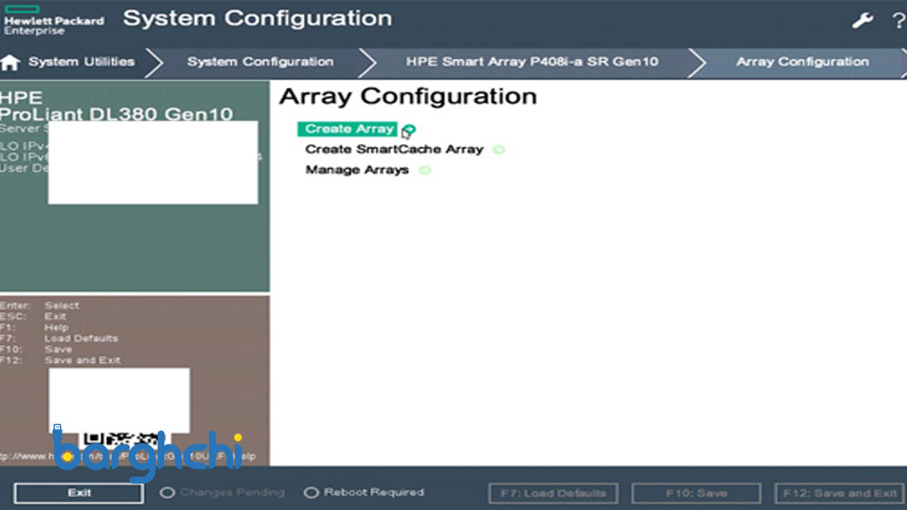907x510 pixels.
Task: Go to System Utilities breadcrumb
Action: (81, 63)
